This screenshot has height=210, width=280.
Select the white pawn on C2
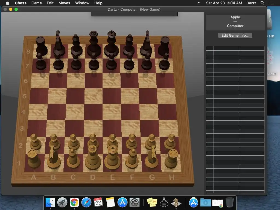(x=73, y=142)
